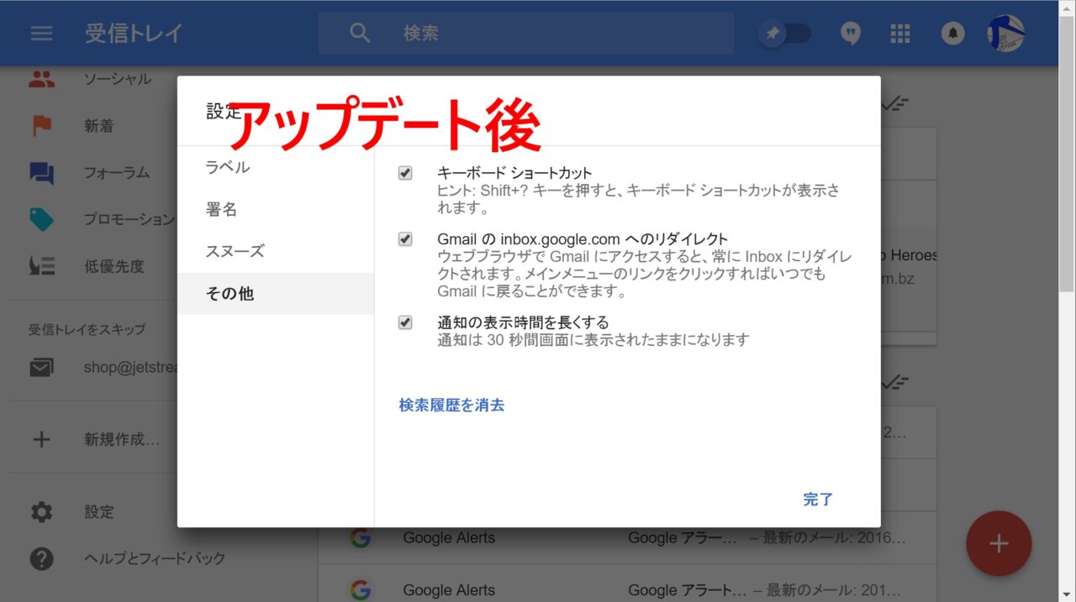Open the notifications bell
This screenshot has height=602, width=1076.
click(x=952, y=34)
